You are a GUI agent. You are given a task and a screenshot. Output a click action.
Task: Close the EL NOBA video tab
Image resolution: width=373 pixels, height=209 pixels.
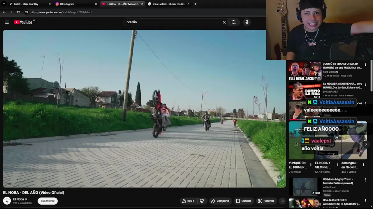point(142,4)
